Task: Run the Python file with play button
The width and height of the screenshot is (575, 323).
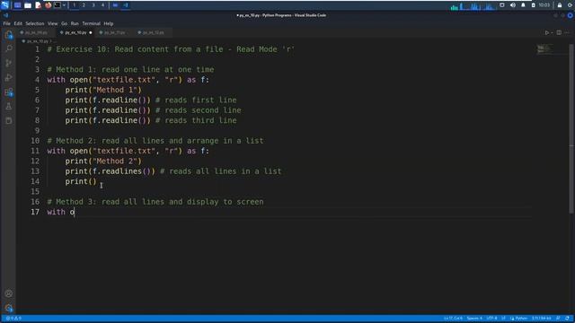Action: (x=546, y=32)
